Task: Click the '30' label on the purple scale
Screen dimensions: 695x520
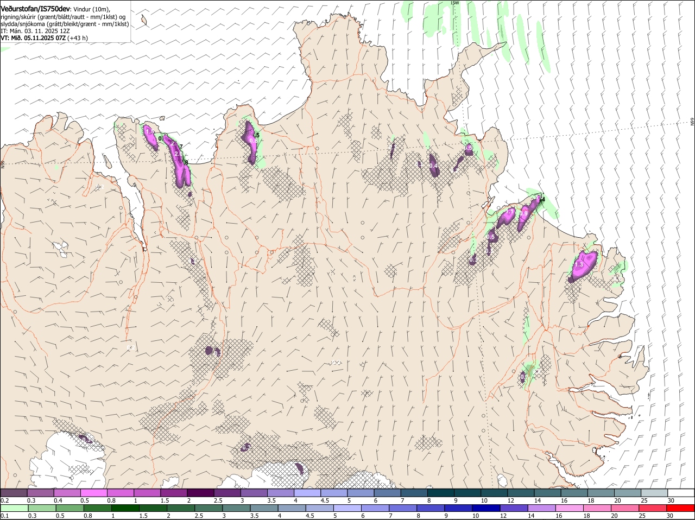Action: [671, 500]
